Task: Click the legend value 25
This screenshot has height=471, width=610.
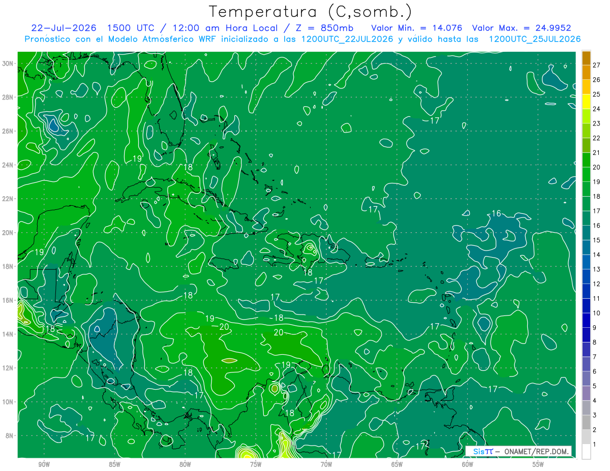Action: (x=597, y=95)
